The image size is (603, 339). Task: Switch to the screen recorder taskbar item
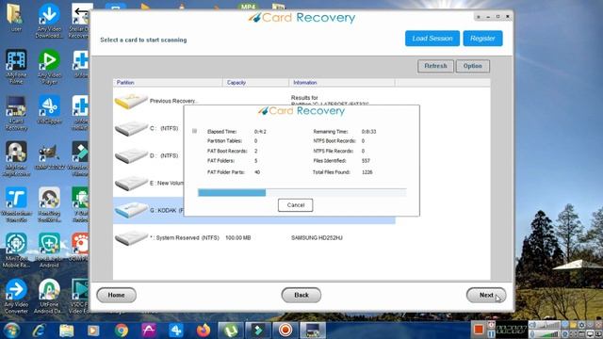coord(285,331)
